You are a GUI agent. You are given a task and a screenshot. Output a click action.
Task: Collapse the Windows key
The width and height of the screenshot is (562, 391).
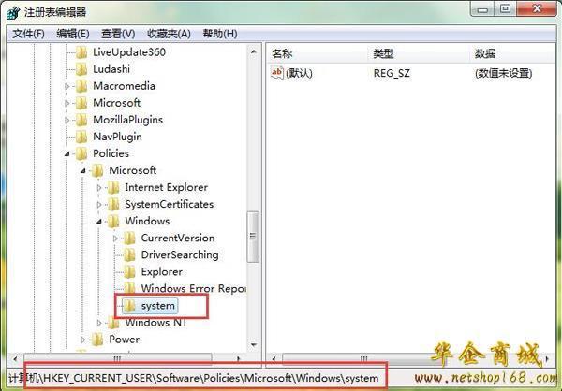[99, 222]
